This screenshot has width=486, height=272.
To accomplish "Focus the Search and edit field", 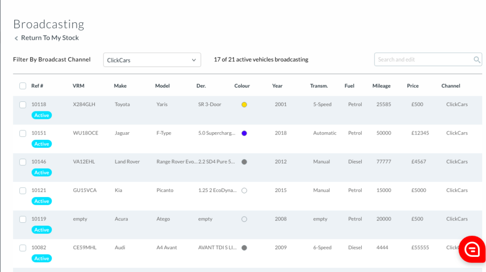I will click(422, 60).
